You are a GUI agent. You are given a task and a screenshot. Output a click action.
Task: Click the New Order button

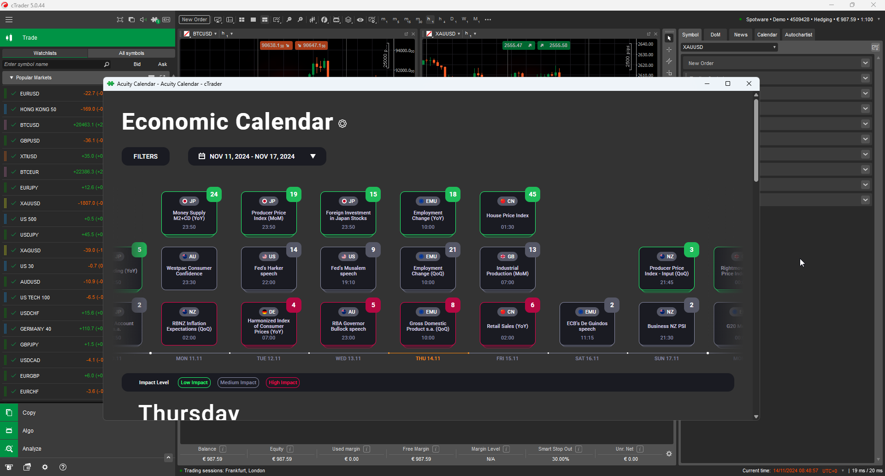click(x=194, y=19)
